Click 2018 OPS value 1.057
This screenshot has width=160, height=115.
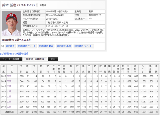[x=144, y=102]
